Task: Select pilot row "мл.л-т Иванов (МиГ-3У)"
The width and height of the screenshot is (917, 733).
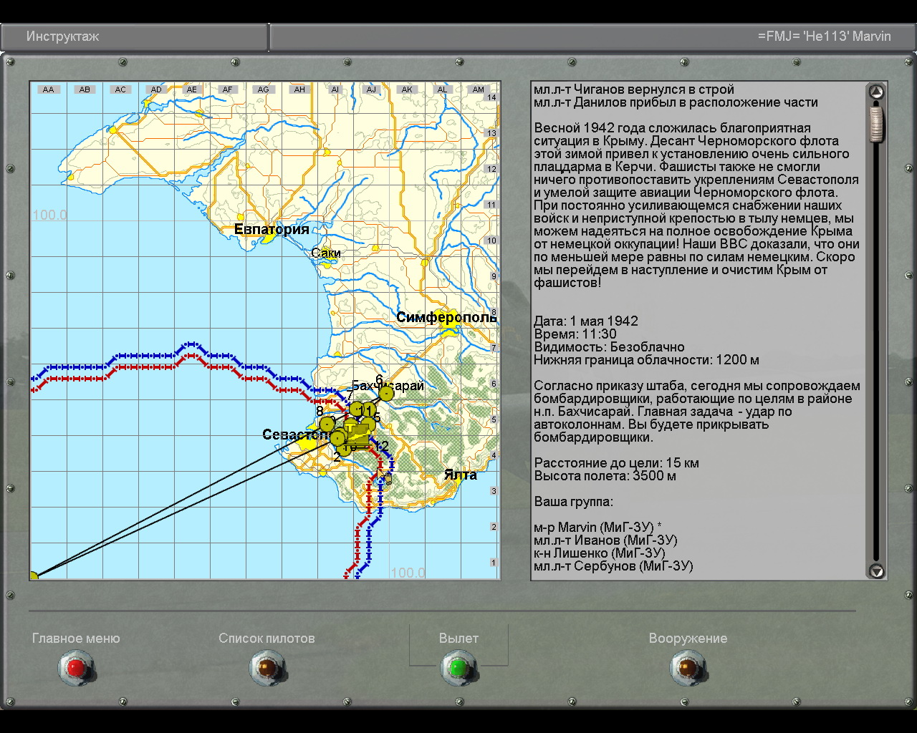Action: (605, 540)
